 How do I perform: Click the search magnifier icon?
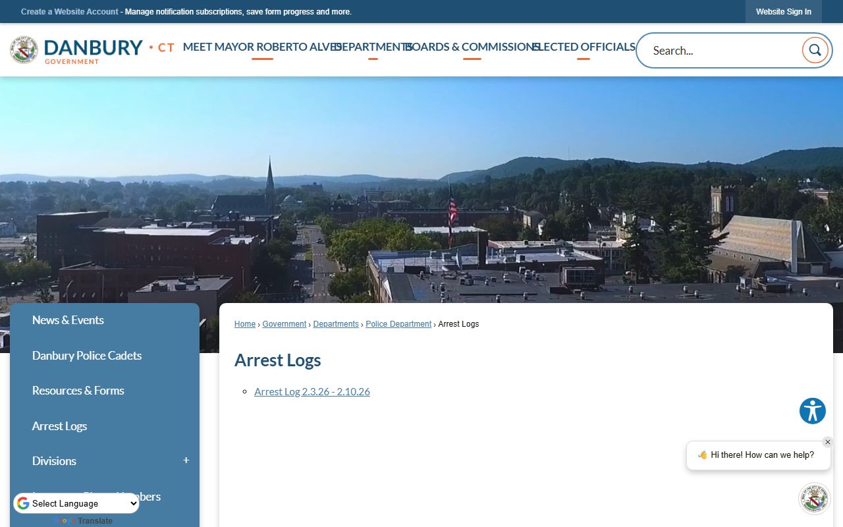815,50
